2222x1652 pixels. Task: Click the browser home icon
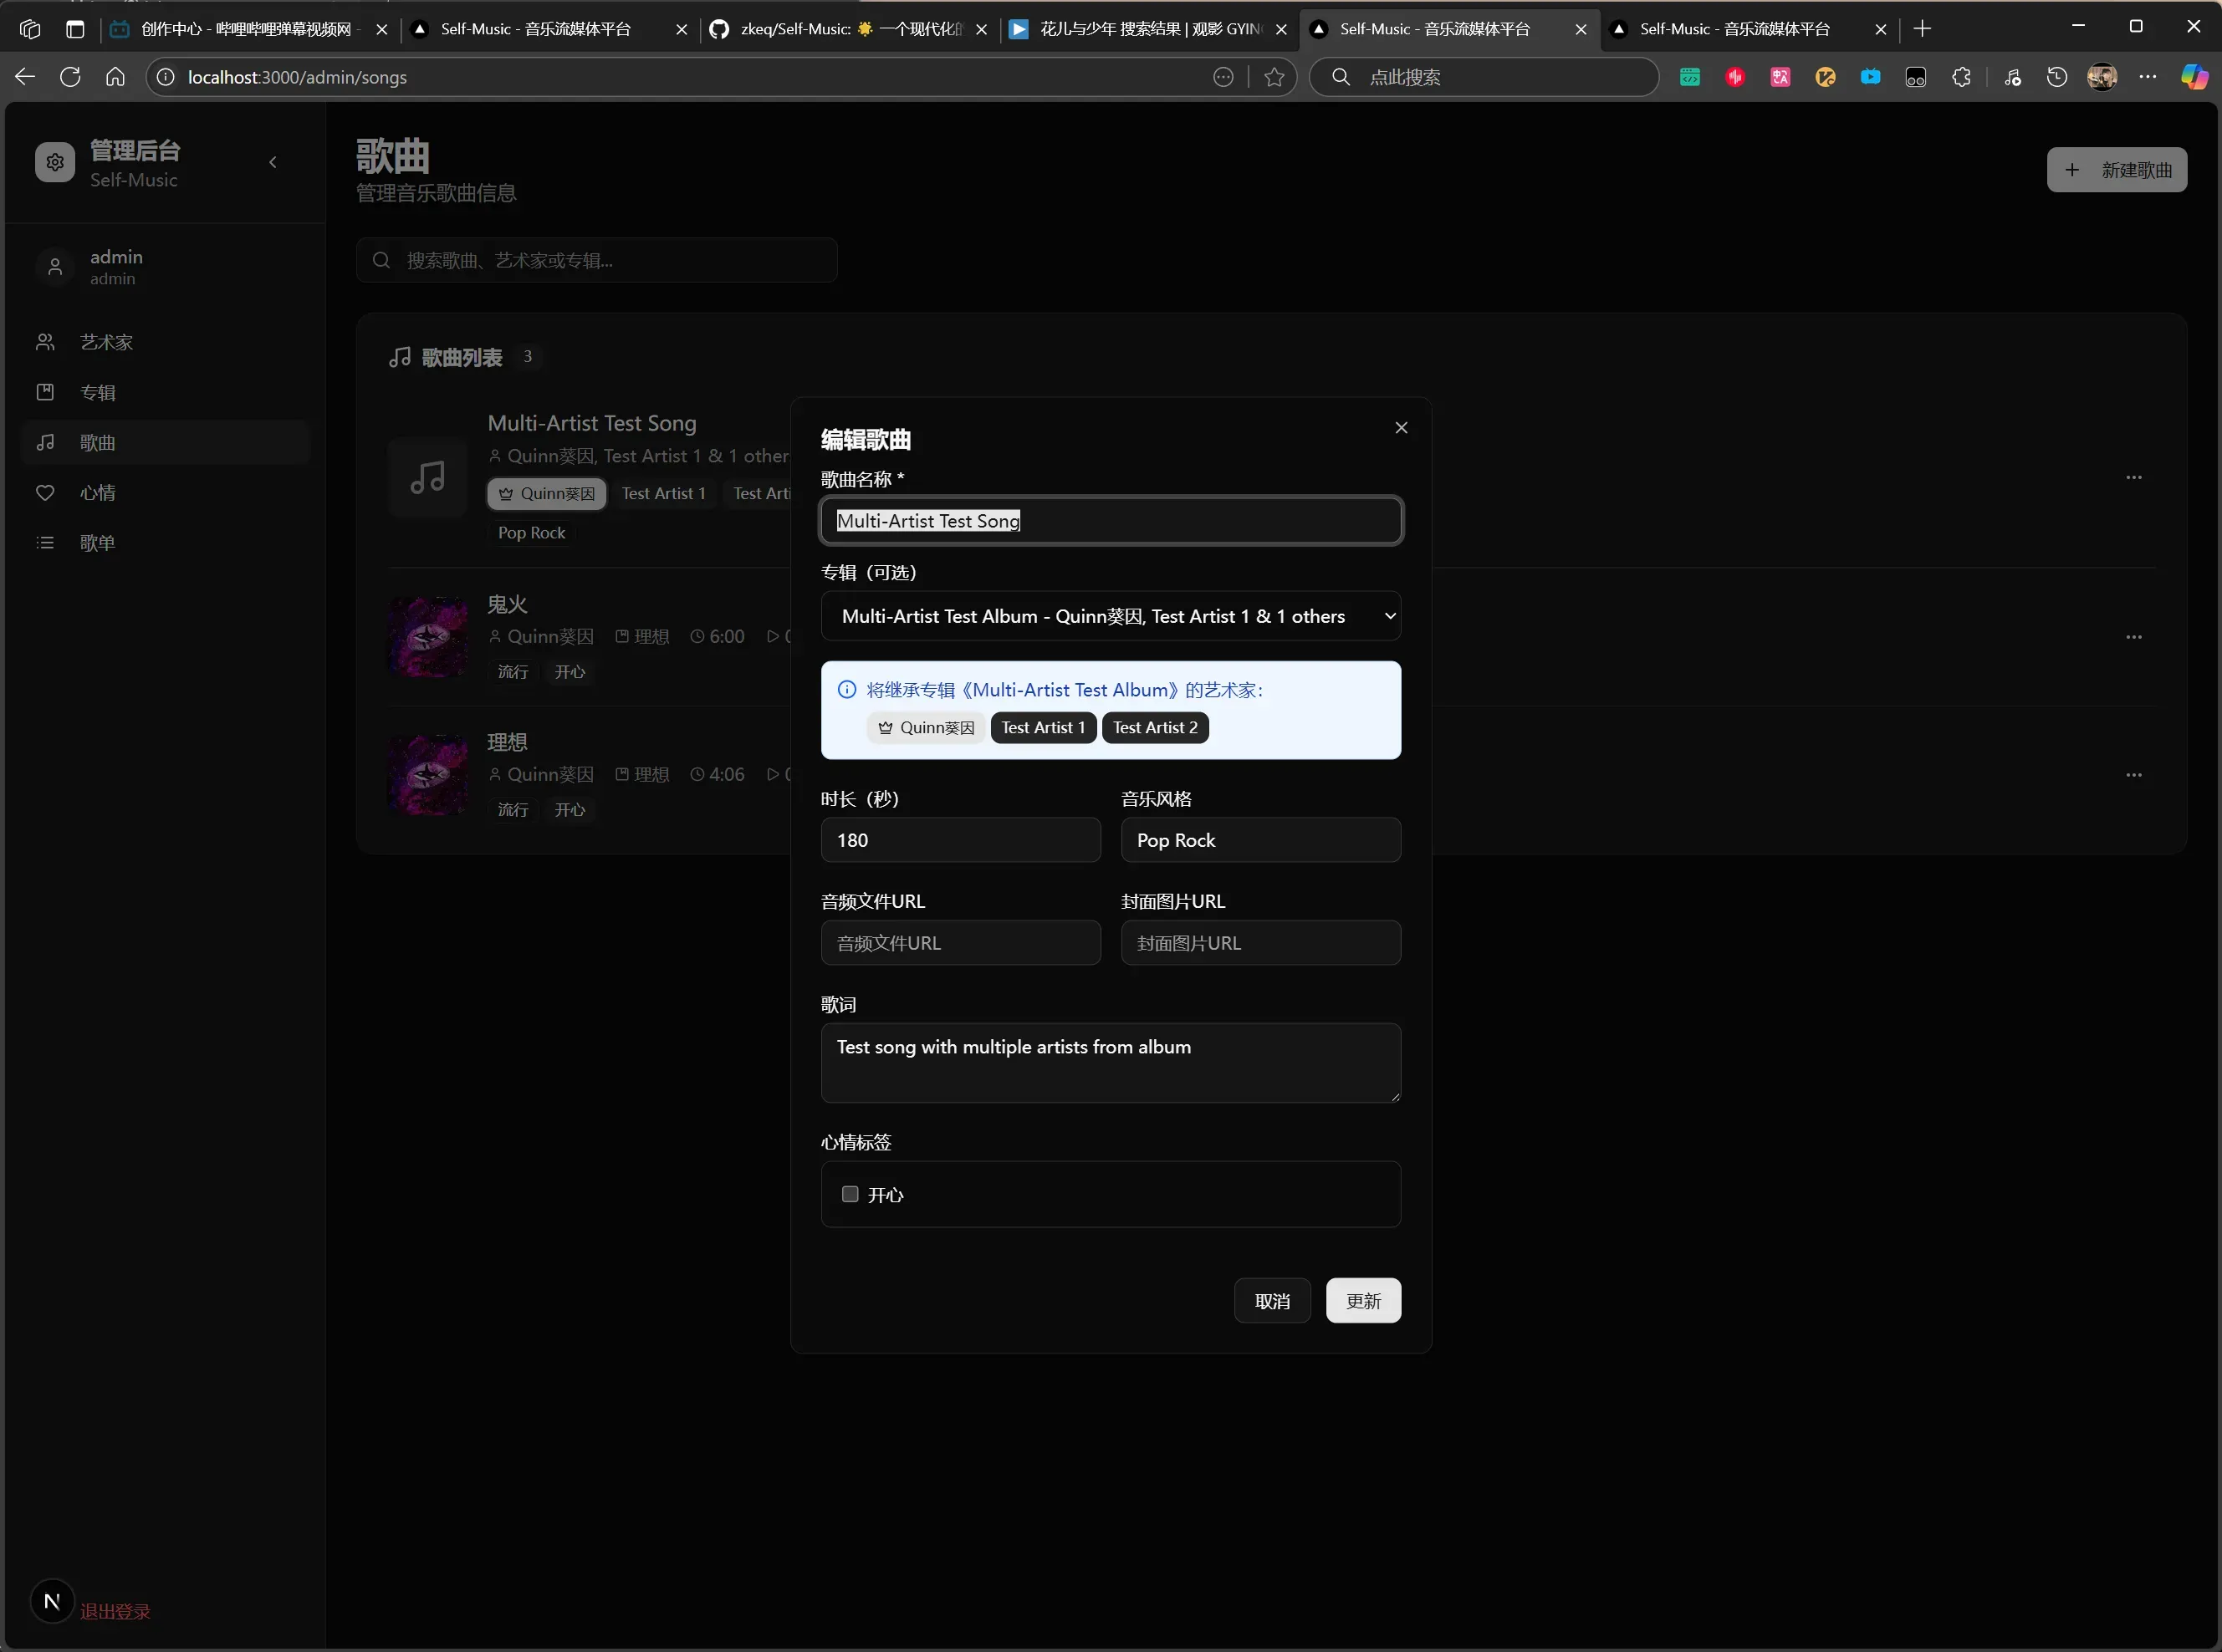click(x=115, y=77)
